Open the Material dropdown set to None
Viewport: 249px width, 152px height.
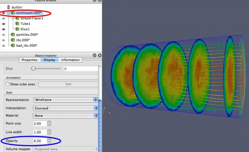coord(66,116)
